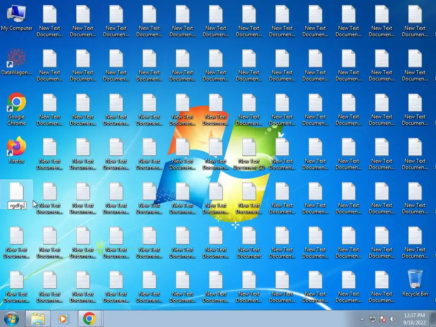Select text document immediately right of New Text Document (2)

pyautogui.click(x=282, y=154)
